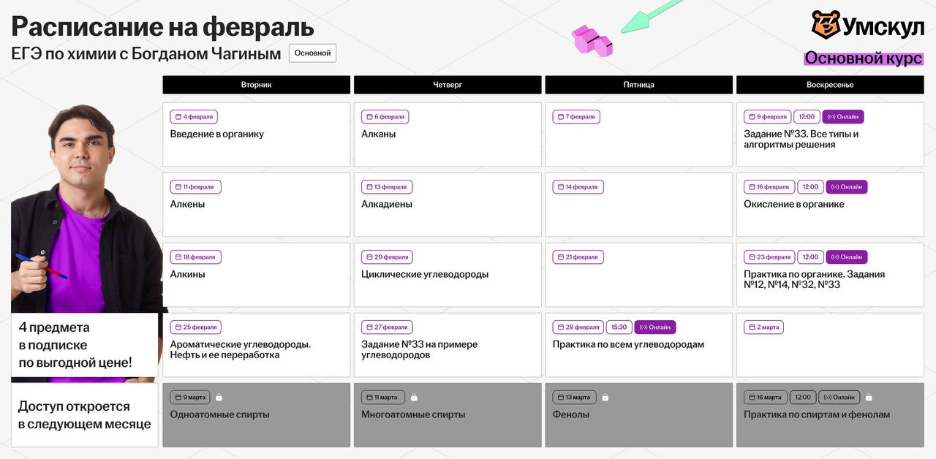The height and width of the screenshot is (459, 936).
Task: Click the calendar icon in the 4 февраля badge
Action: [x=178, y=117]
